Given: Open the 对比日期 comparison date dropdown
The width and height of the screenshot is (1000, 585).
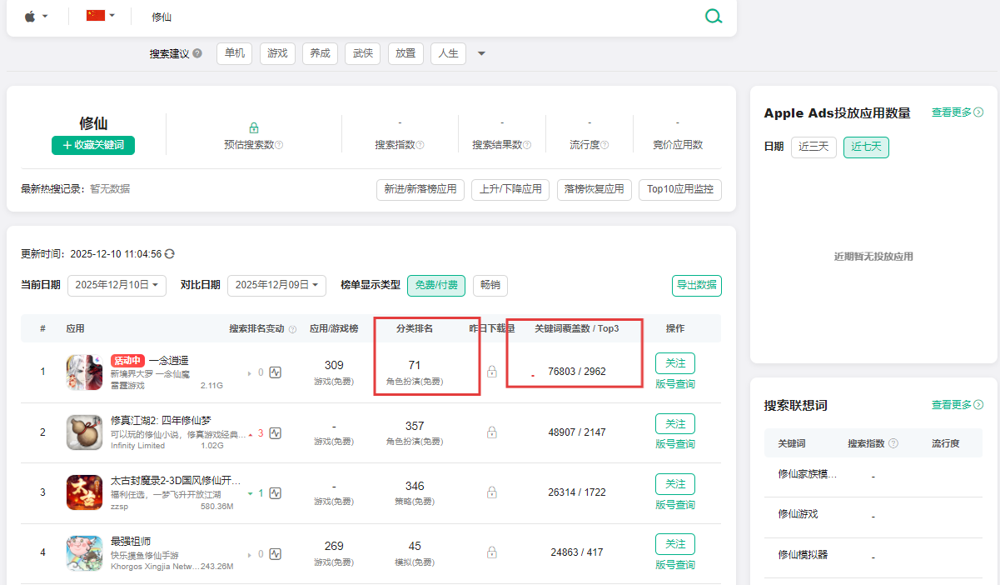Looking at the screenshot, I should click(x=277, y=285).
